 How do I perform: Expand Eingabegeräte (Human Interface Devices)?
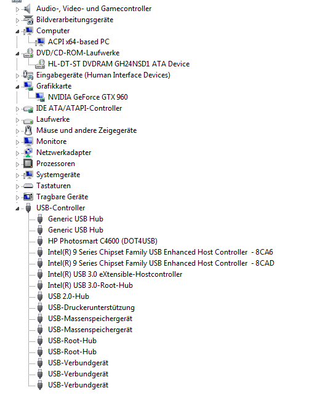17,76
